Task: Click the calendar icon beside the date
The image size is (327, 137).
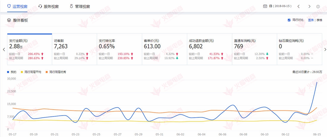Action: click(265, 6)
